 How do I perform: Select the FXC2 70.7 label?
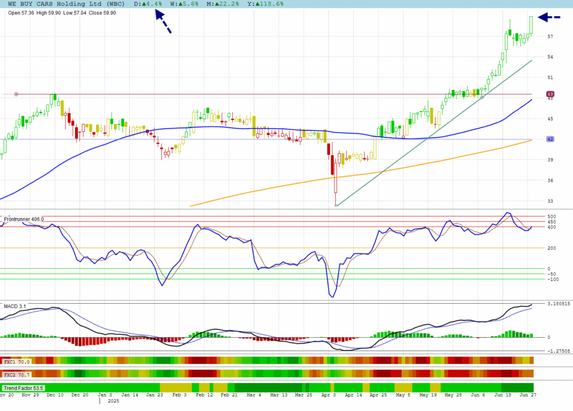16,375
